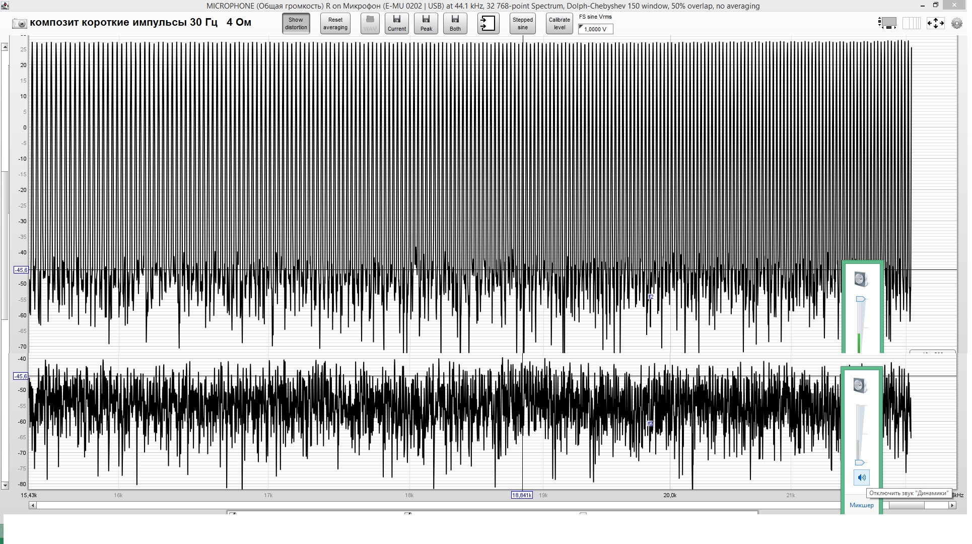The width and height of the screenshot is (972, 544).
Task: Click the four-arrow scroll zoom icon
Action: pos(935,23)
